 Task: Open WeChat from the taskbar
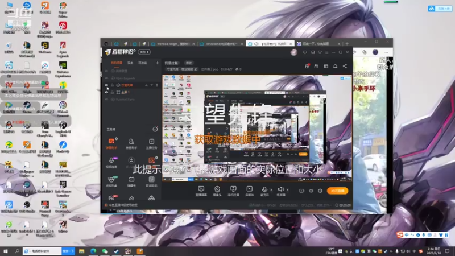point(105,251)
